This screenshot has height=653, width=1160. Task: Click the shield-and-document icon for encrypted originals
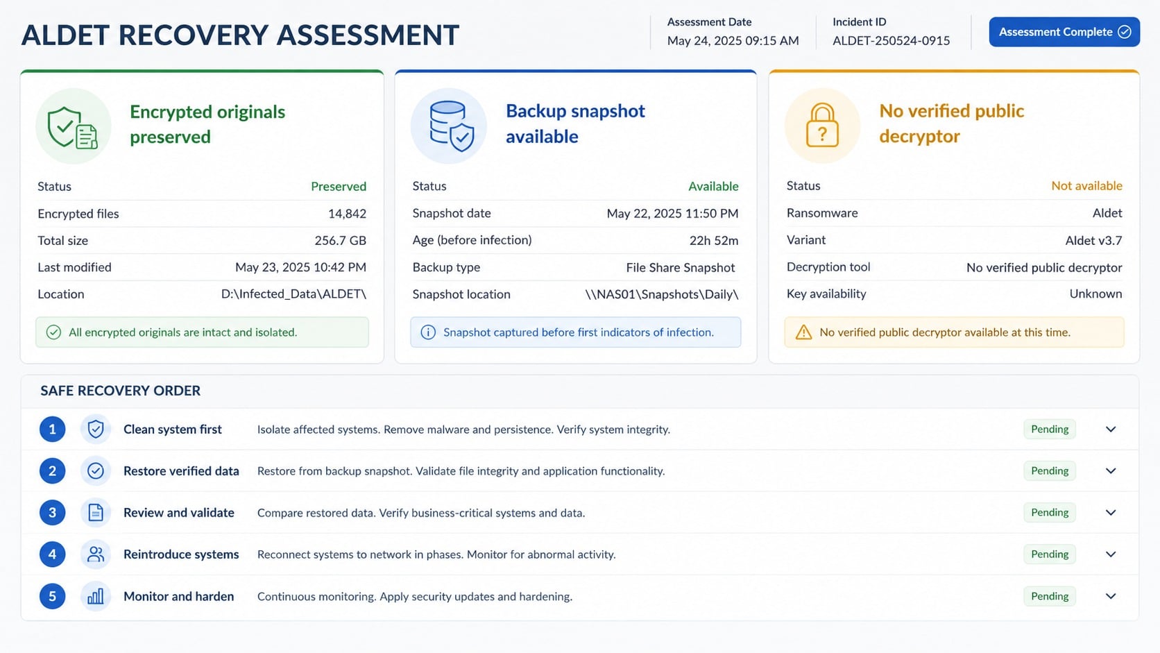click(73, 126)
